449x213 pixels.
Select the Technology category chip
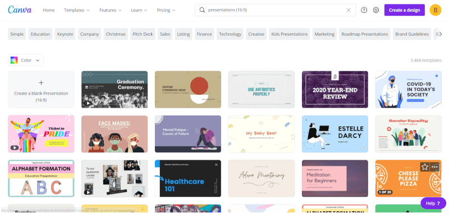[x=230, y=34]
